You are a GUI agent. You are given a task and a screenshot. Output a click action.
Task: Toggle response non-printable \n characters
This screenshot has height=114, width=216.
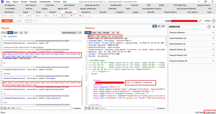tap(113, 33)
